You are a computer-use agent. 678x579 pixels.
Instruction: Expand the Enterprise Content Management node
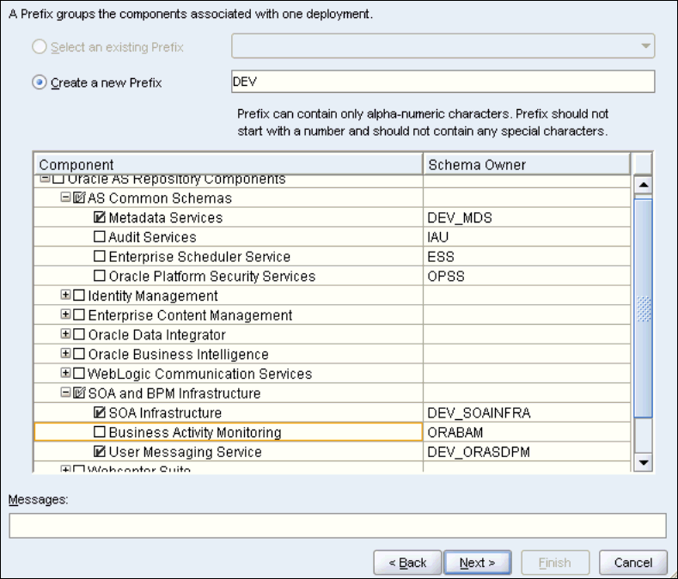tap(65, 315)
